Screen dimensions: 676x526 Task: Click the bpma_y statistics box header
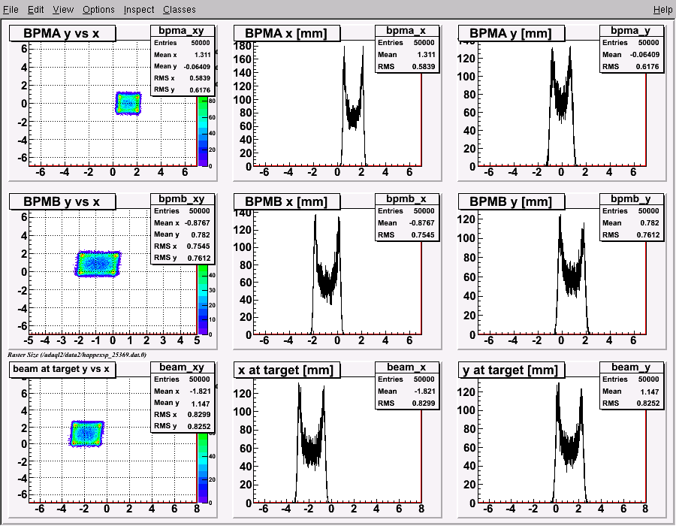point(631,31)
